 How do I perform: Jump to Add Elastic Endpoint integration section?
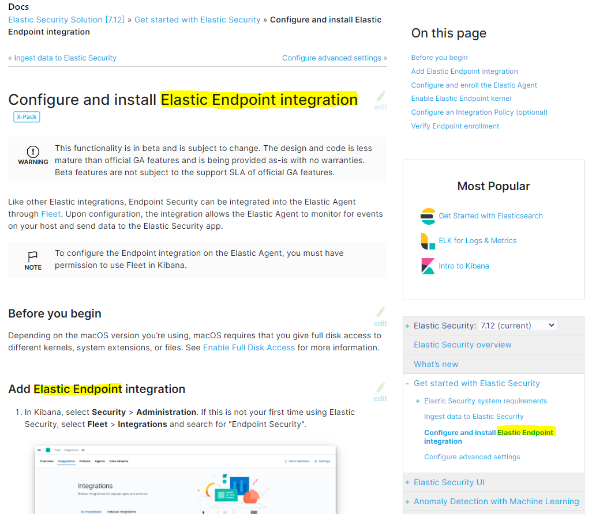(464, 71)
